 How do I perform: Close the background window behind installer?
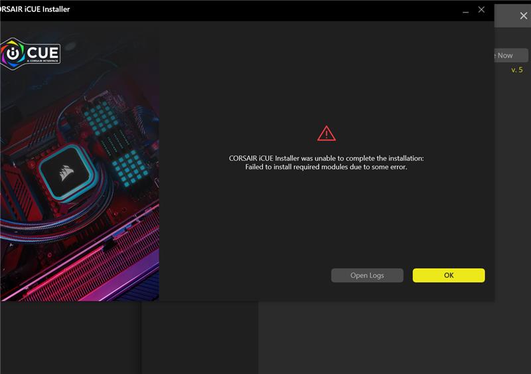point(523,16)
